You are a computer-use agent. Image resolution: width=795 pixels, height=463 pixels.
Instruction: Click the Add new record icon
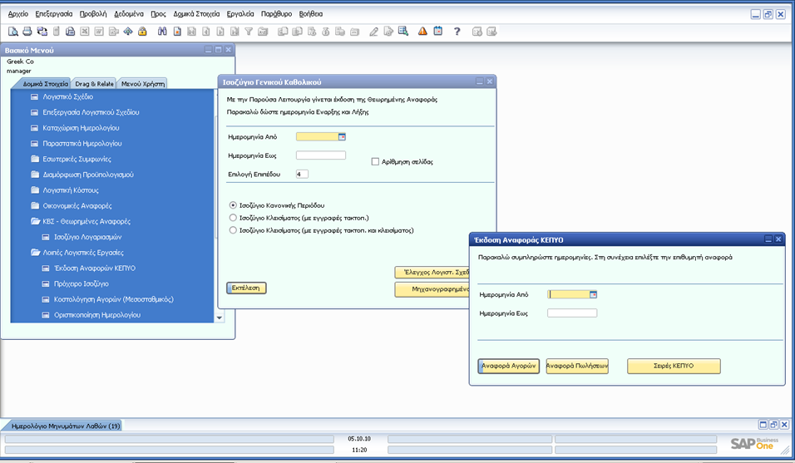point(177,32)
